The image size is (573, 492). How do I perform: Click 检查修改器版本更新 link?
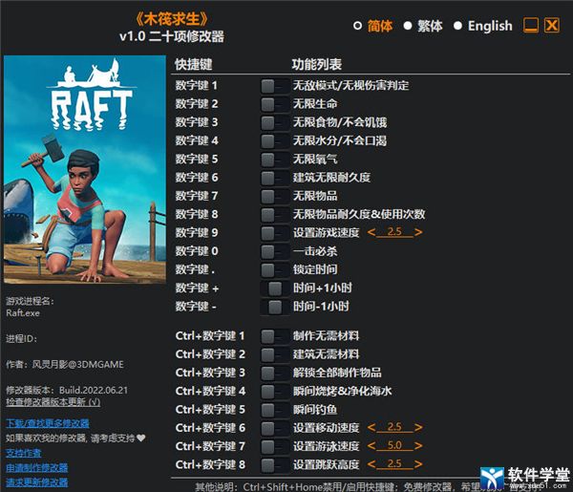pos(53,402)
